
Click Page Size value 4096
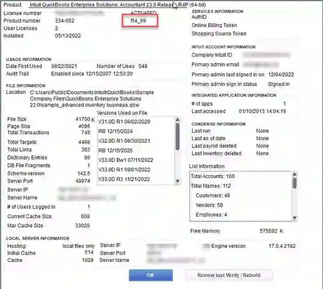click(x=84, y=126)
